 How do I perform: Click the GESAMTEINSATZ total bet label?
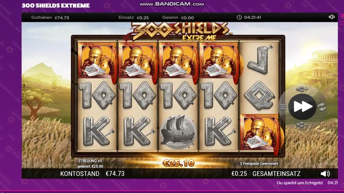click(x=276, y=174)
